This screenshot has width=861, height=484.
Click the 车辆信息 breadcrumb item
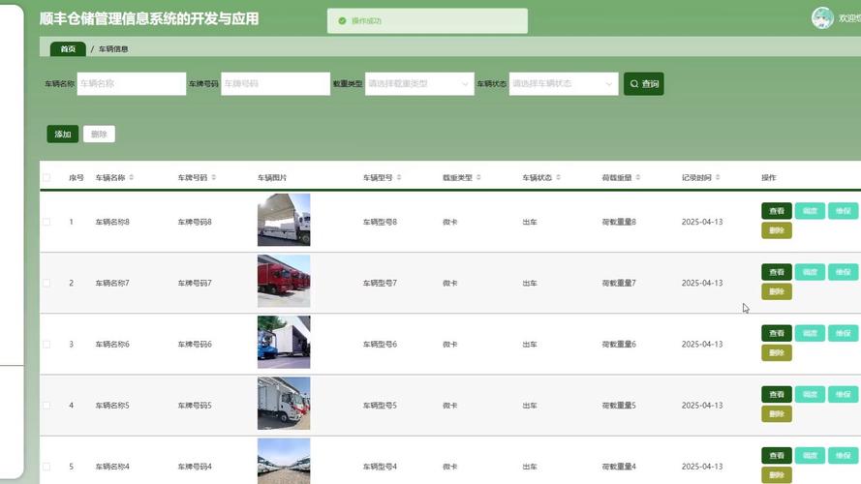(x=113, y=48)
